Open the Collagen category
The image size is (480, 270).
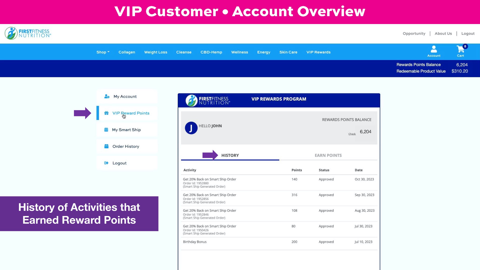pyautogui.click(x=127, y=52)
